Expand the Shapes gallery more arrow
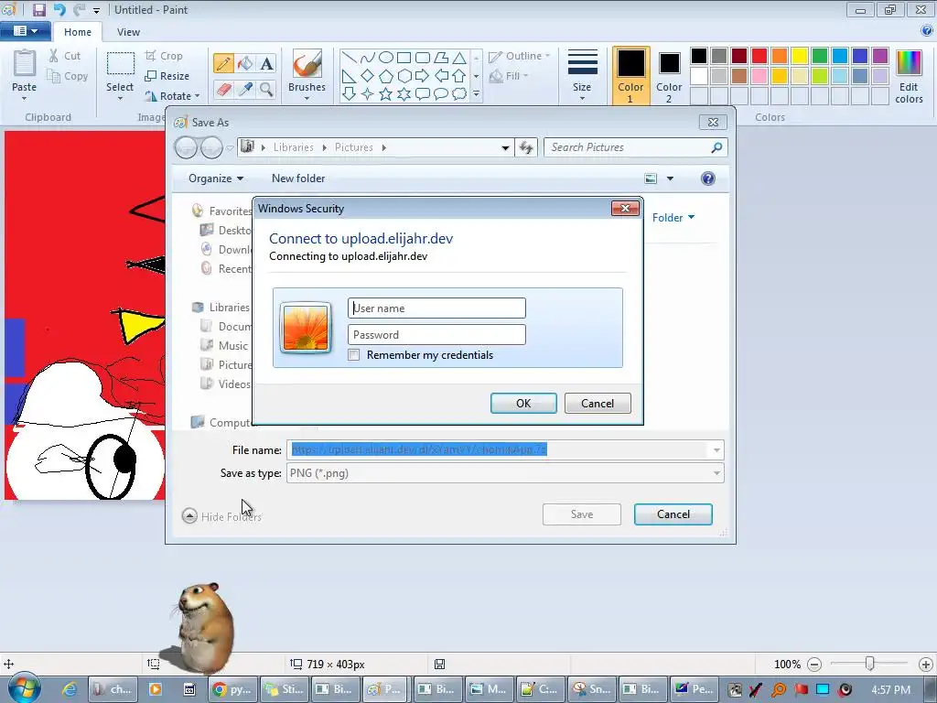Screen dimensions: 937x703 coord(476,94)
